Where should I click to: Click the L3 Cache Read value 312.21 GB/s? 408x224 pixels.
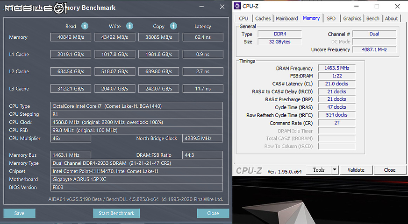click(x=71, y=89)
